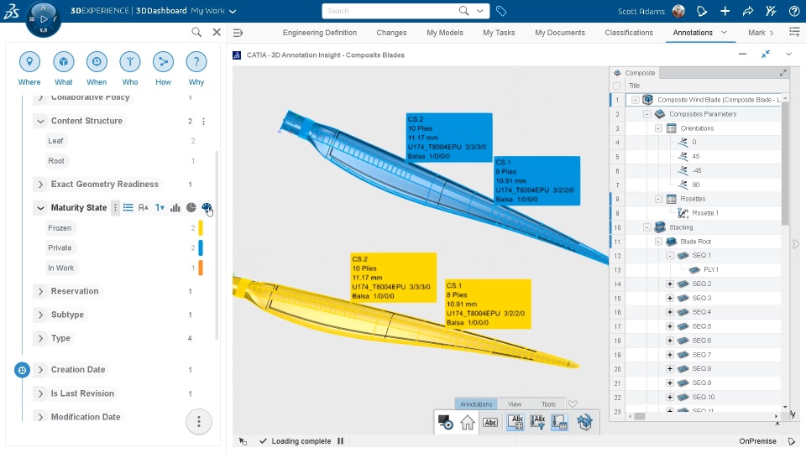Screen dimensions: 806x453
Task: Close the left filter panel
Action: (217, 33)
